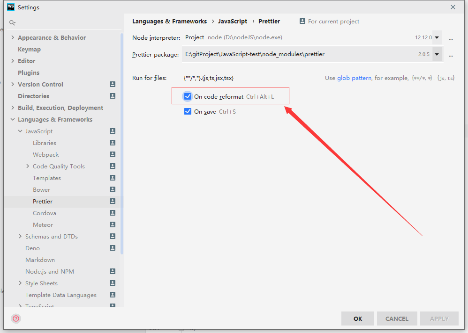Click Languages & Frameworks breadcrumb
This screenshot has width=468, height=333.
tap(170, 22)
